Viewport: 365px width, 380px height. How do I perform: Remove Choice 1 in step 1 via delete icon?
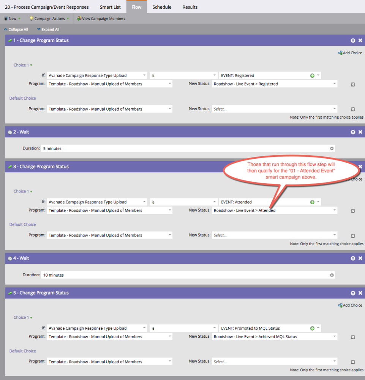[x=352, y=84]
